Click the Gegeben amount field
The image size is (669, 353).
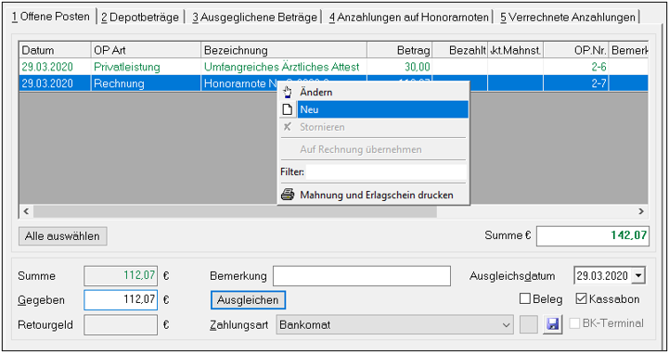pyautogui.click(x=121, y=300)
